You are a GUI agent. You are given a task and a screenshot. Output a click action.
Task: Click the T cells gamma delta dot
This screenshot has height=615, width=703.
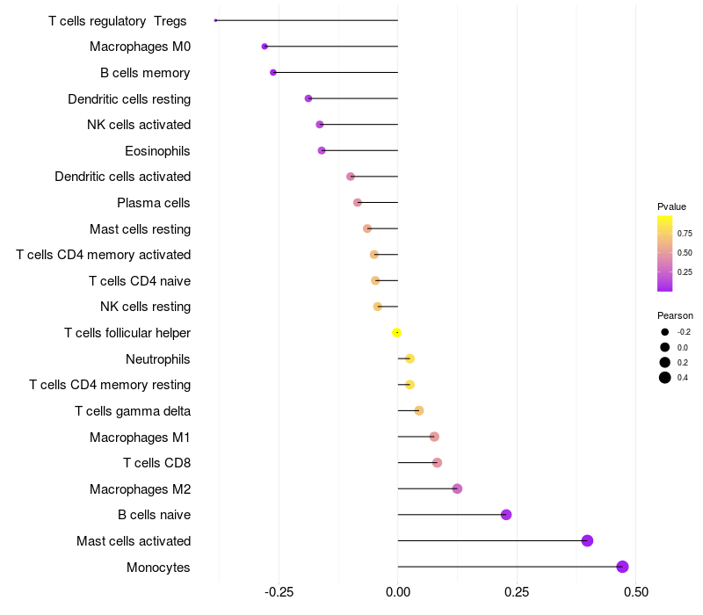(x=419, y=410)
